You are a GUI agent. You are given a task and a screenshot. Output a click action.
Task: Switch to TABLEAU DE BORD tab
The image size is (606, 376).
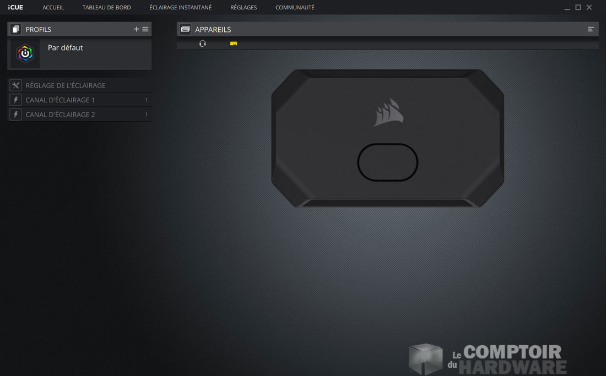coord(106,8)
